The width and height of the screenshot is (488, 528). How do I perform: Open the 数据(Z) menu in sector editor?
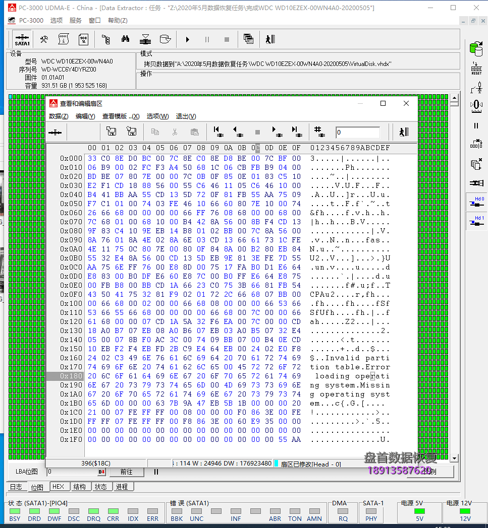point(59,116)
